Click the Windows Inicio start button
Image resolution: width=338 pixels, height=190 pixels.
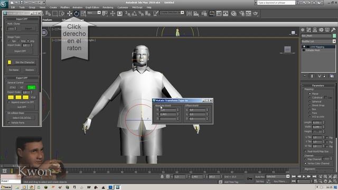(x=6, y=187)
